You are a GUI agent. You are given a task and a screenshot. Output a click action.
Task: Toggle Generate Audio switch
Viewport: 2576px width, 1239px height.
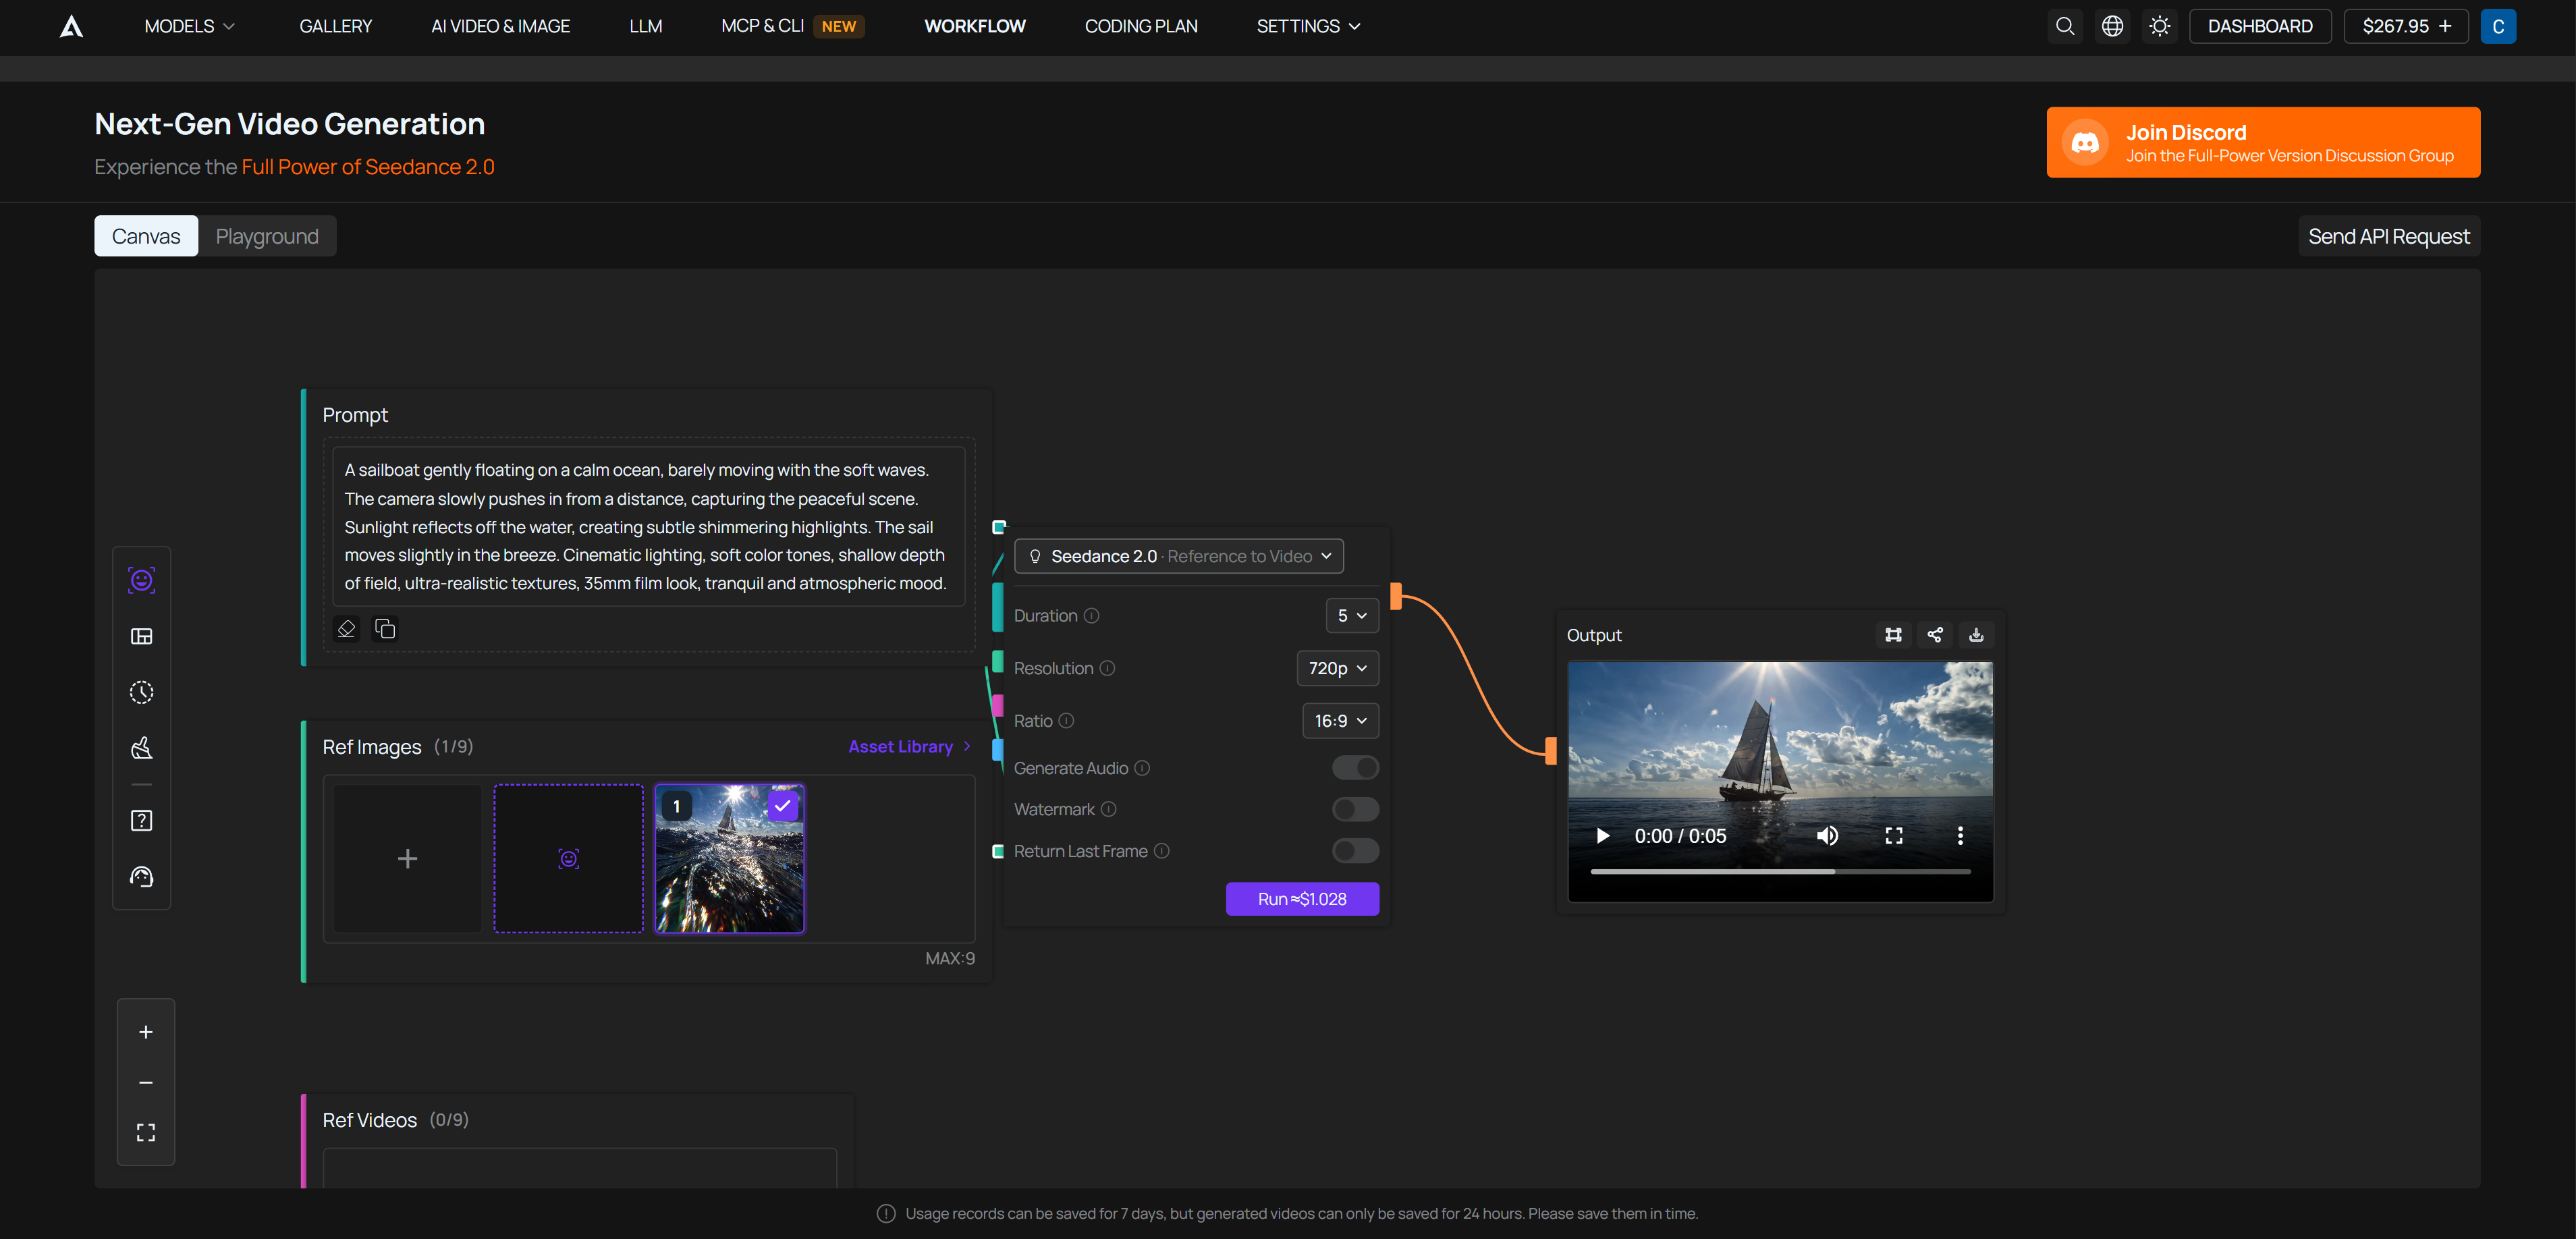coord(1355,768)
